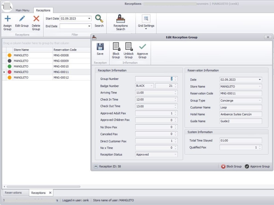
Task: Open Receptions Search from the ribbon
Action: tap(121, 22)
